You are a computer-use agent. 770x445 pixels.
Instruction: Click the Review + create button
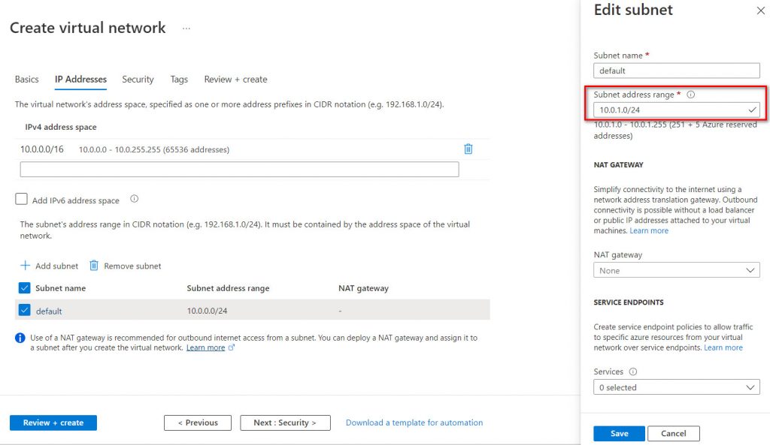(x=53, y=422)
